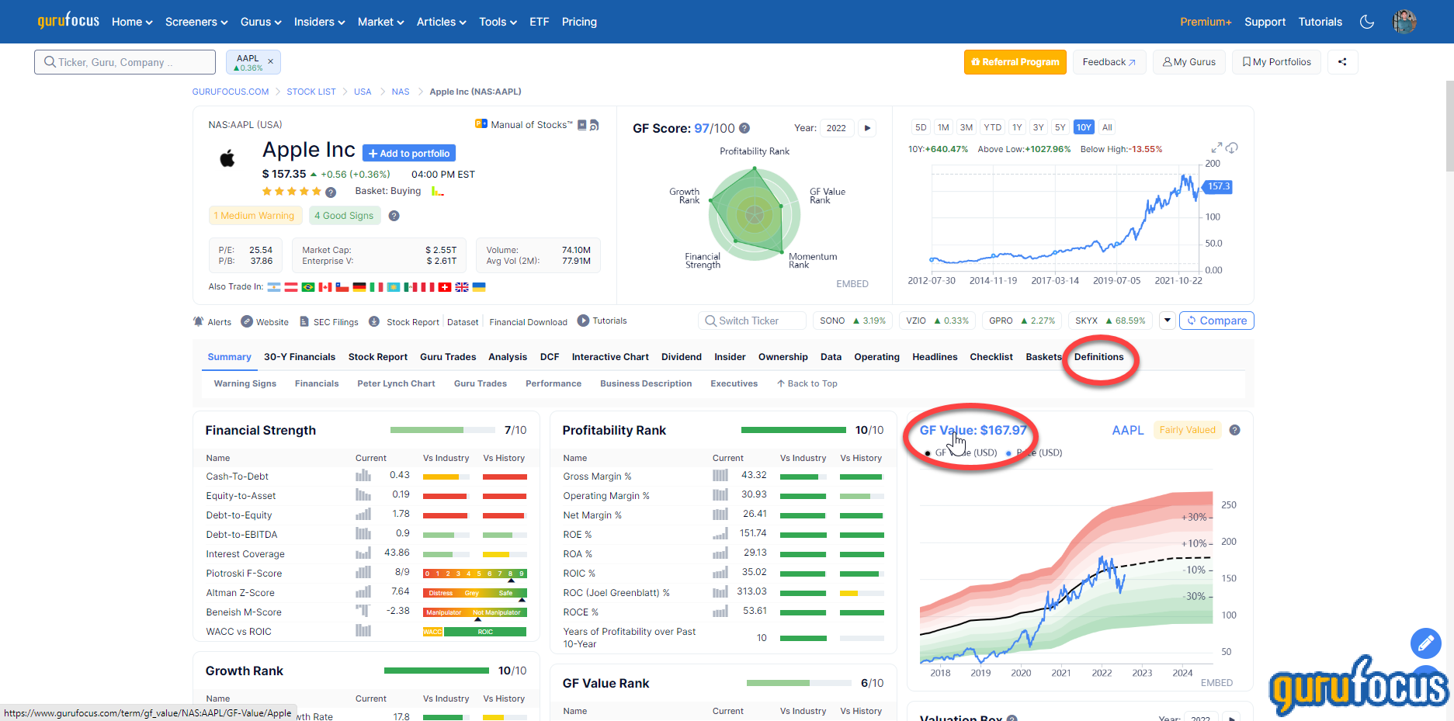Screen dimensions: 1454x721
Task: Open the user profile avatar
Action: tap(1404, 22)
